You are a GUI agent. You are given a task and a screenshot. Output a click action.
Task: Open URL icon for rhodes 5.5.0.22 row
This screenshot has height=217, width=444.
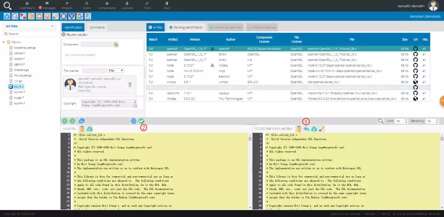click(415, 99)
